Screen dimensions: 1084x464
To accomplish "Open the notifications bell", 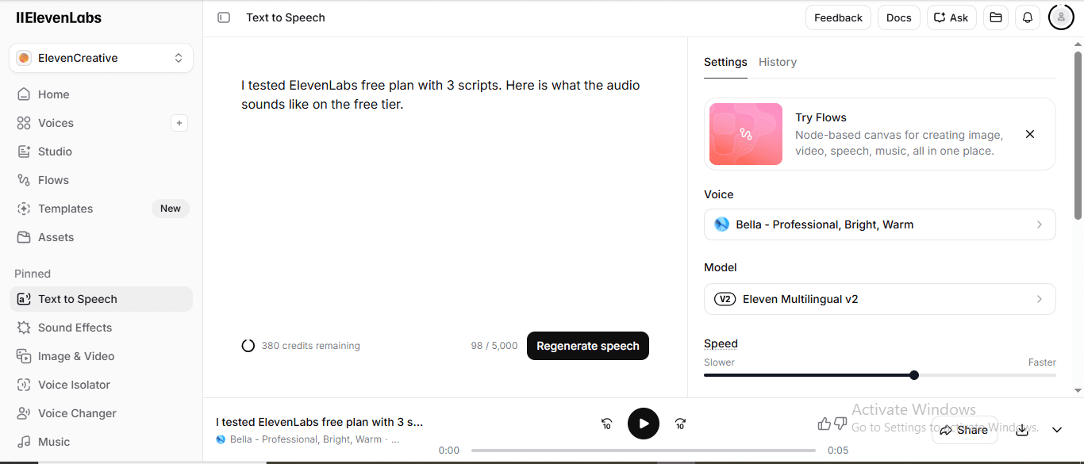I will (x=1028, y=17).
